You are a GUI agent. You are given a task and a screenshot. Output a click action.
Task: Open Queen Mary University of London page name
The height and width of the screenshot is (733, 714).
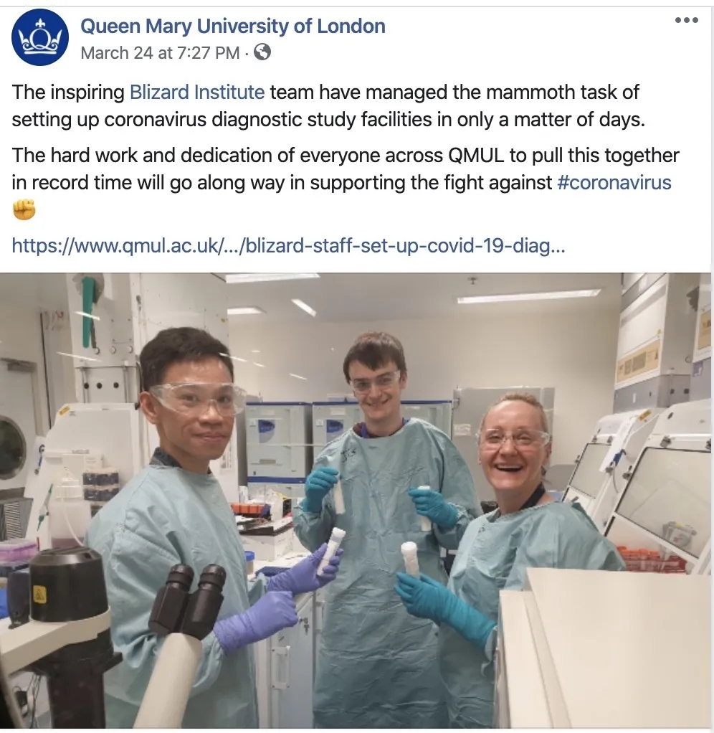click(x=233, y=26)
